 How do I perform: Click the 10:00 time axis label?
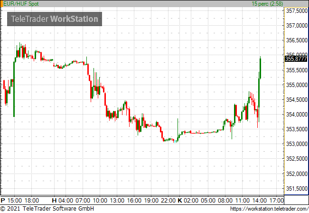coord(100,201)
